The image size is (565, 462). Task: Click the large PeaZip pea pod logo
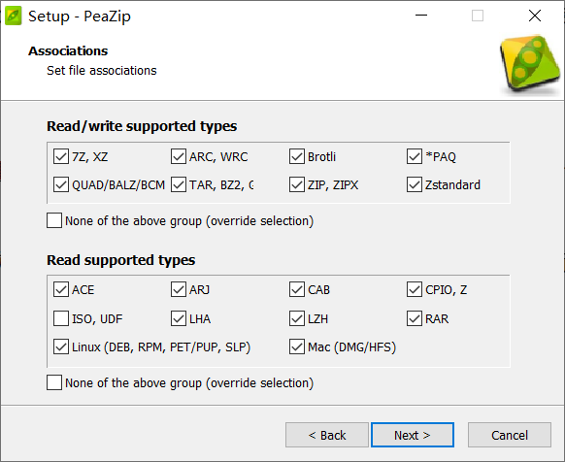coord(530,64)
